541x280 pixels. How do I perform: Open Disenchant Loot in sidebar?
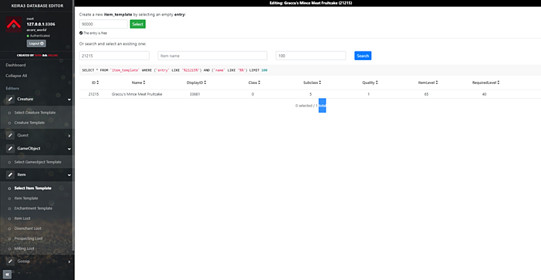coord(28,229)
